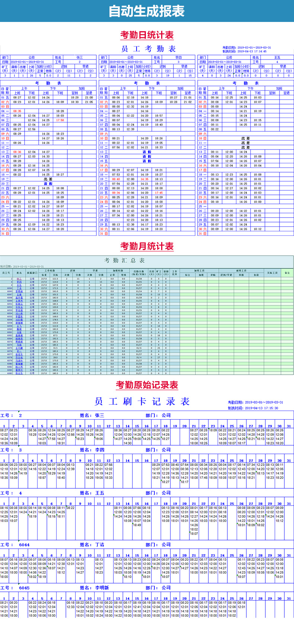Click the red heading 考勤日统计表

(x=147, y=35)
